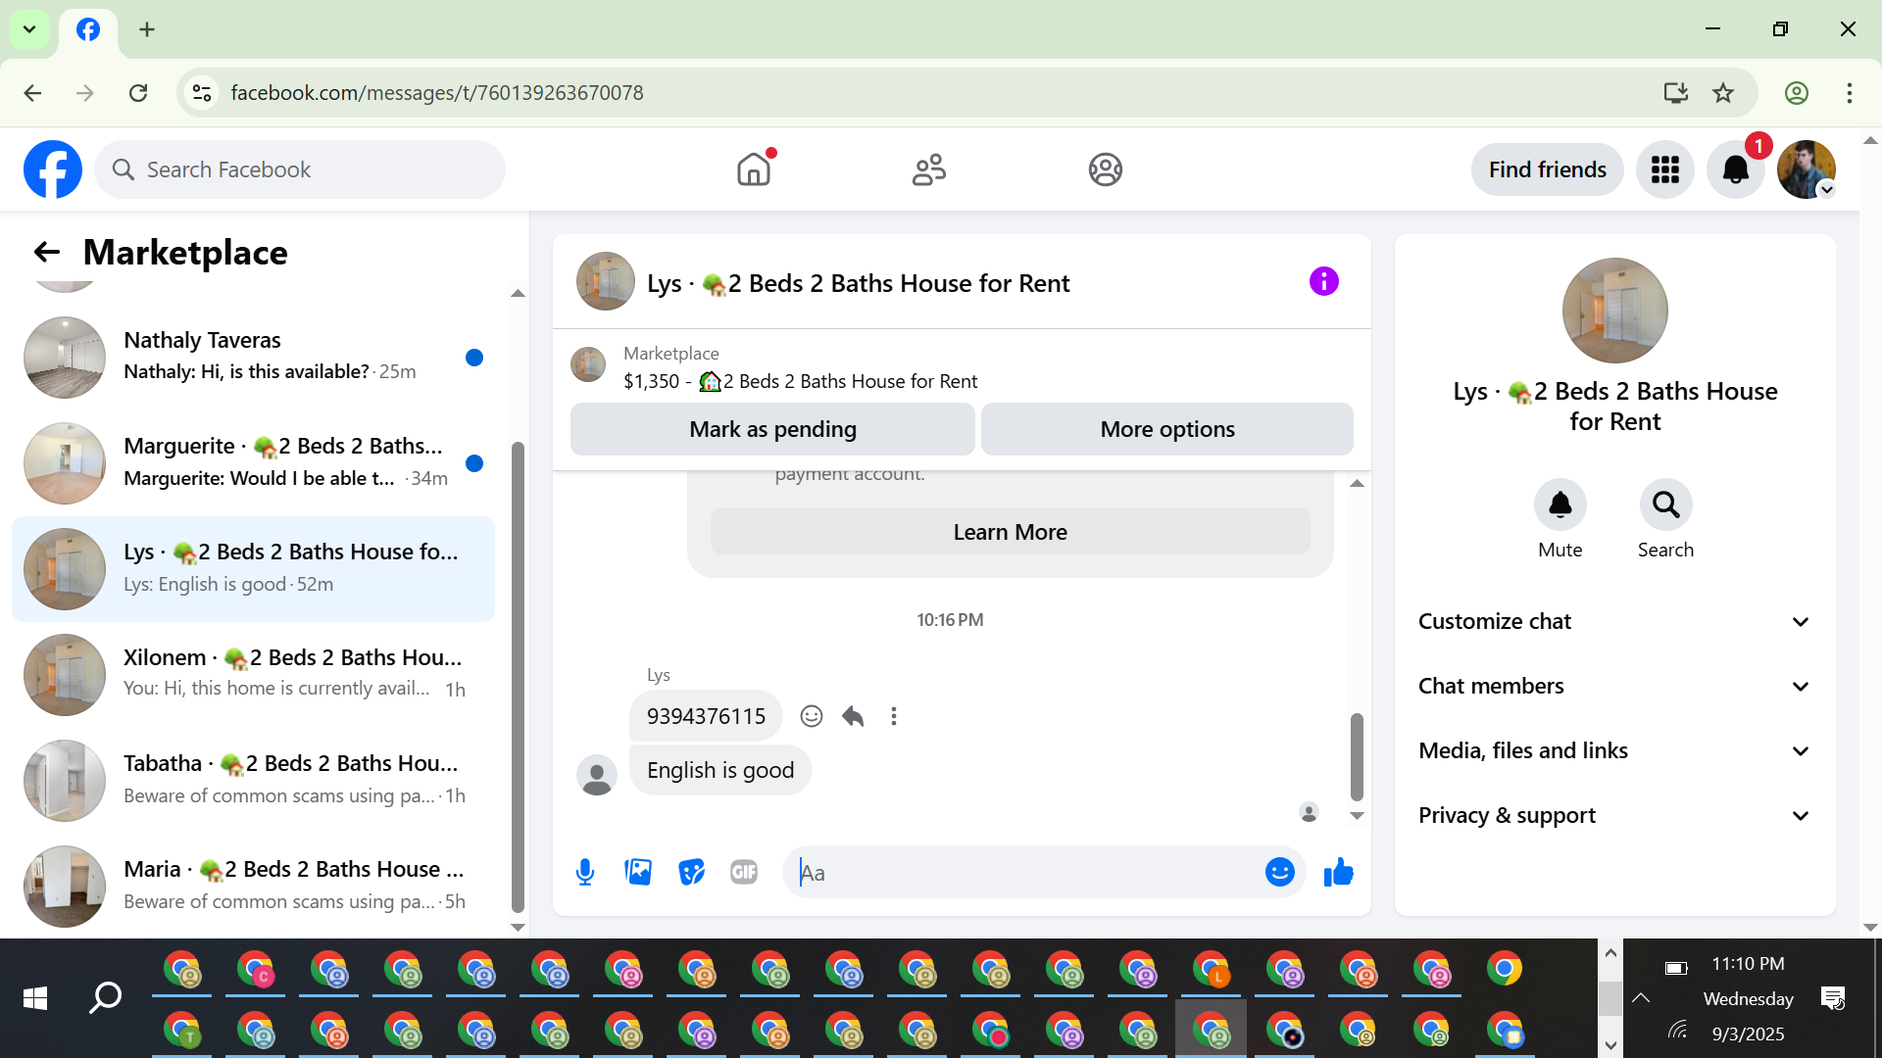Viewport: 1882px width, 1058px height.
Task: Search in conversation using magnifier icon
Action: (x=1666, y=505)
